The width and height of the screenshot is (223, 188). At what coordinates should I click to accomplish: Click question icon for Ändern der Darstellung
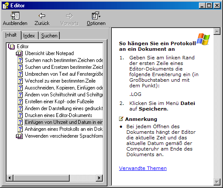click(20, 108)
